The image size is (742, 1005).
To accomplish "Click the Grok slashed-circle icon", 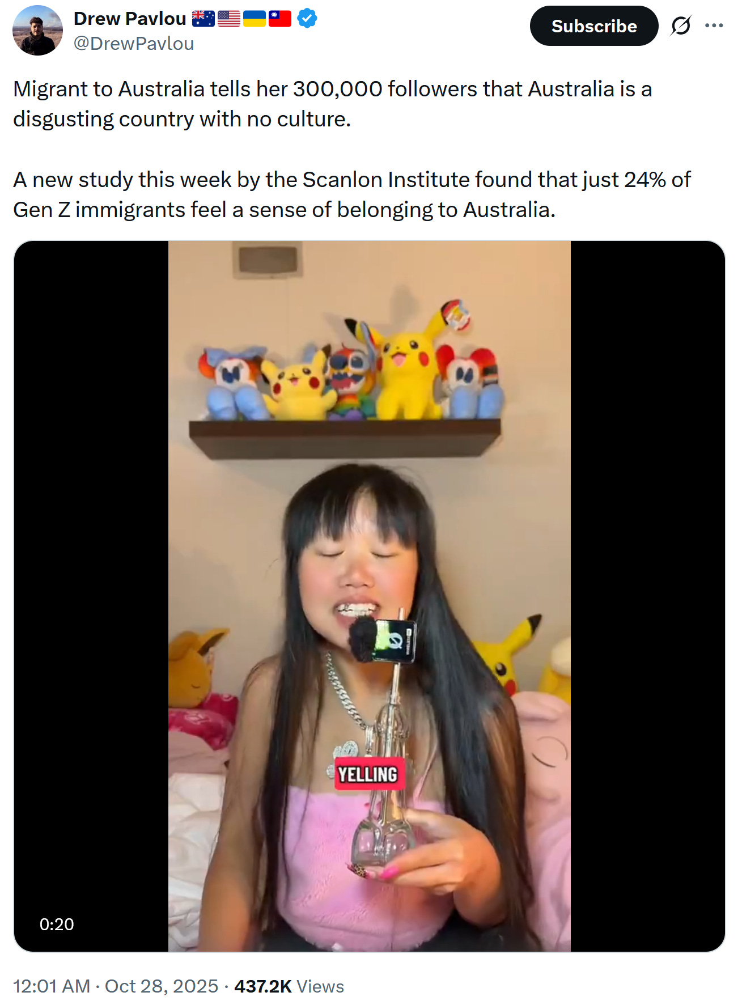I will (681, 26).
